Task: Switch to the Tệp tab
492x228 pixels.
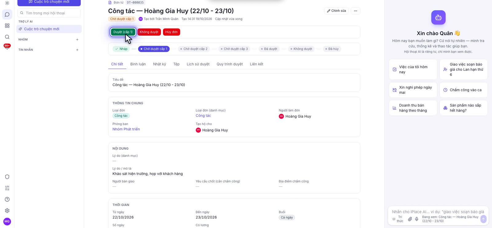Action: (177, 64)
